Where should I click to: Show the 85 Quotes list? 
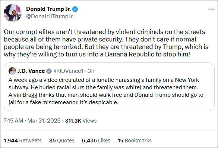(x=62, y=141)
